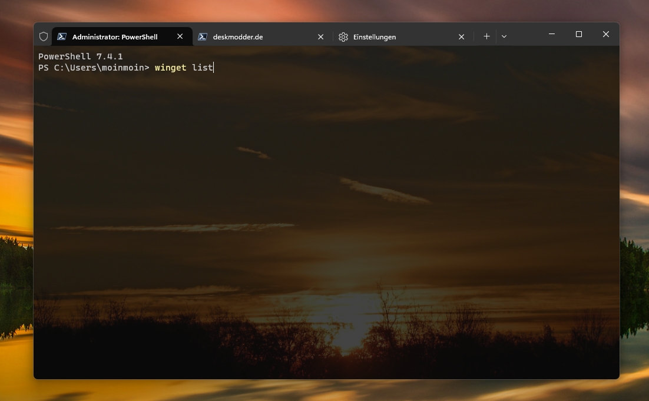The height and width of the screenshot is (401, 649).
Task: Expand the new tab profile dropdown chevron
Action: [504, 36]
